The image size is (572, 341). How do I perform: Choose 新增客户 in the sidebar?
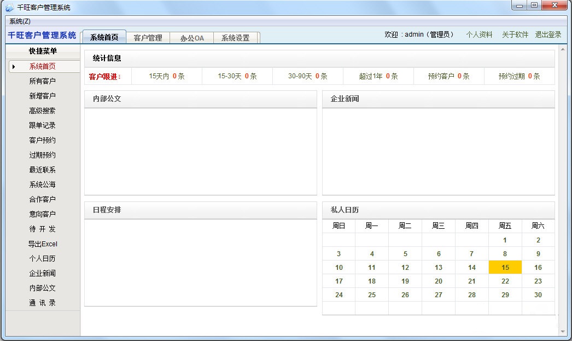(42, 96)
